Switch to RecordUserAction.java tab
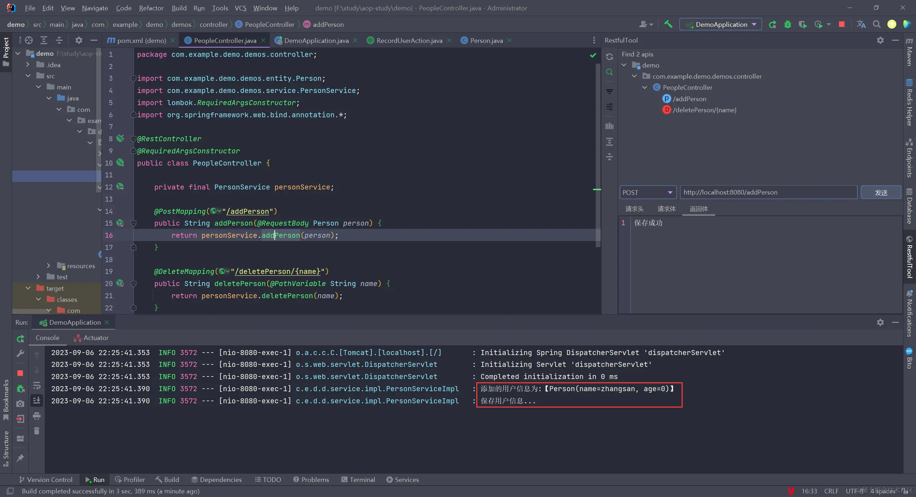The width and height of the screenshot is (916, 497). (409, 40)
